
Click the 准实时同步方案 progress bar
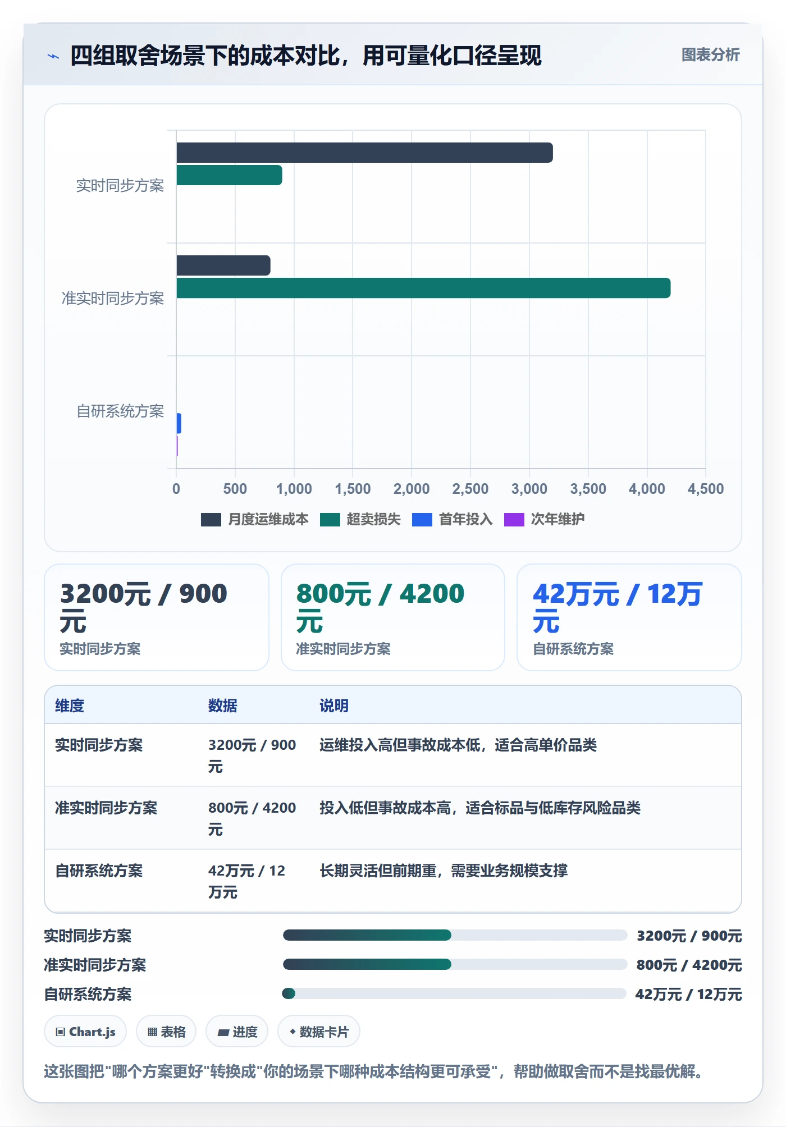click(455, 964)
